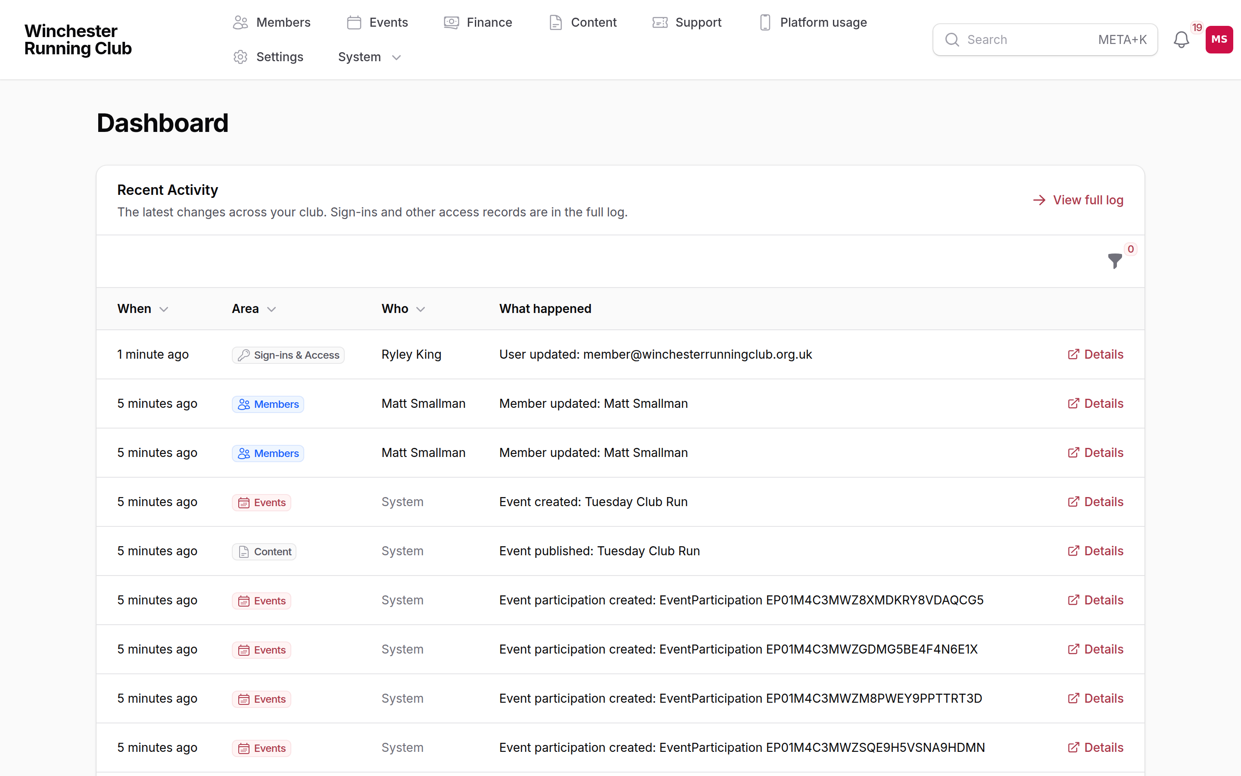Click the search magnifier icon
This screenshot has width=1241, height=776.
[952, 40]
